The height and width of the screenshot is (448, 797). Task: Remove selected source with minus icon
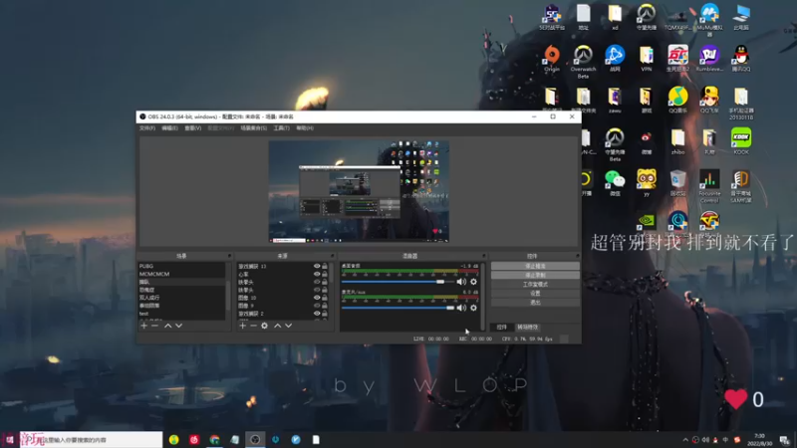tap(254, 326)
